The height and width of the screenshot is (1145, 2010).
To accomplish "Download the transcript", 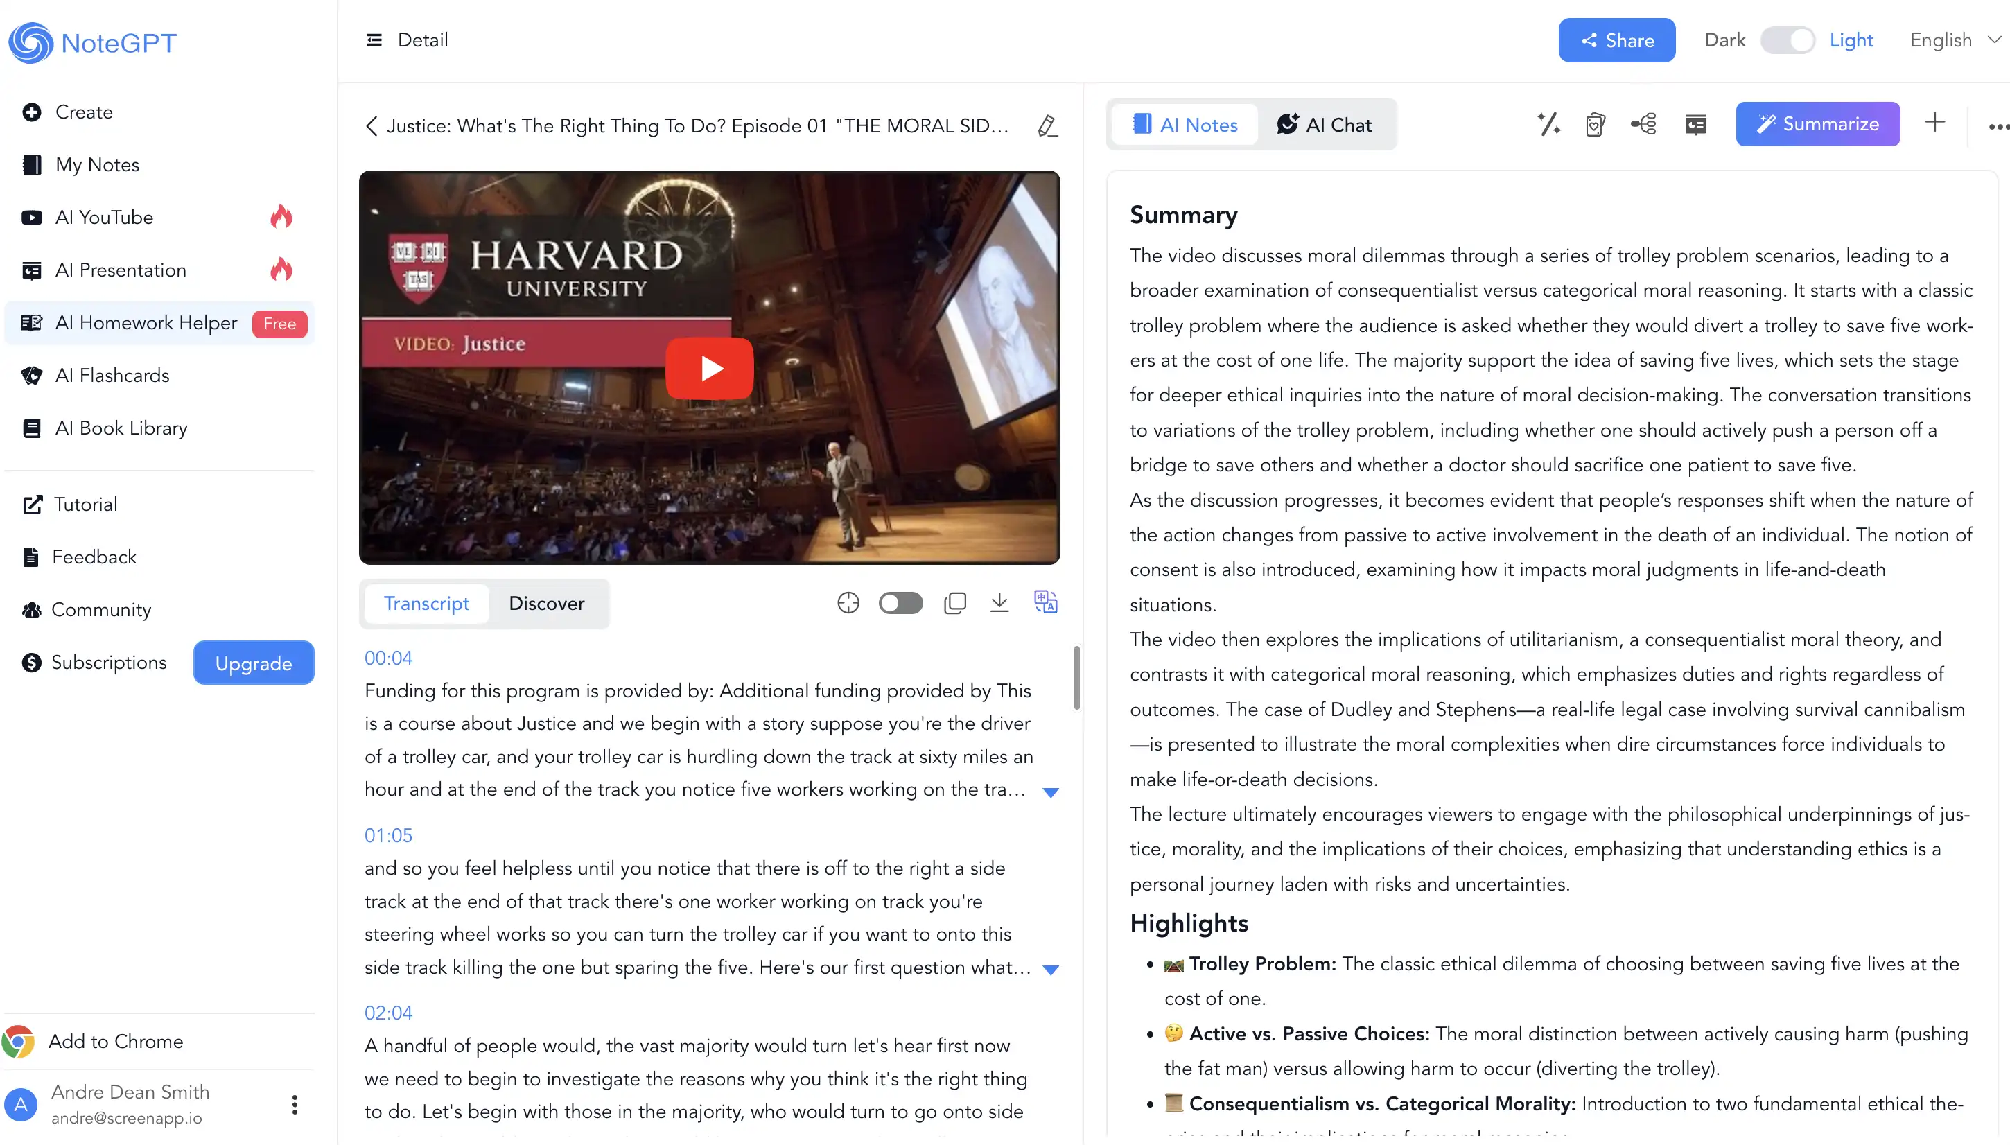I will (x=999, y=603).
